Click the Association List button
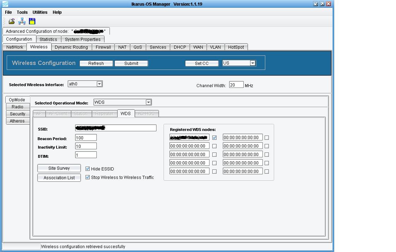The image size is (396, 252). coord(59,178)
